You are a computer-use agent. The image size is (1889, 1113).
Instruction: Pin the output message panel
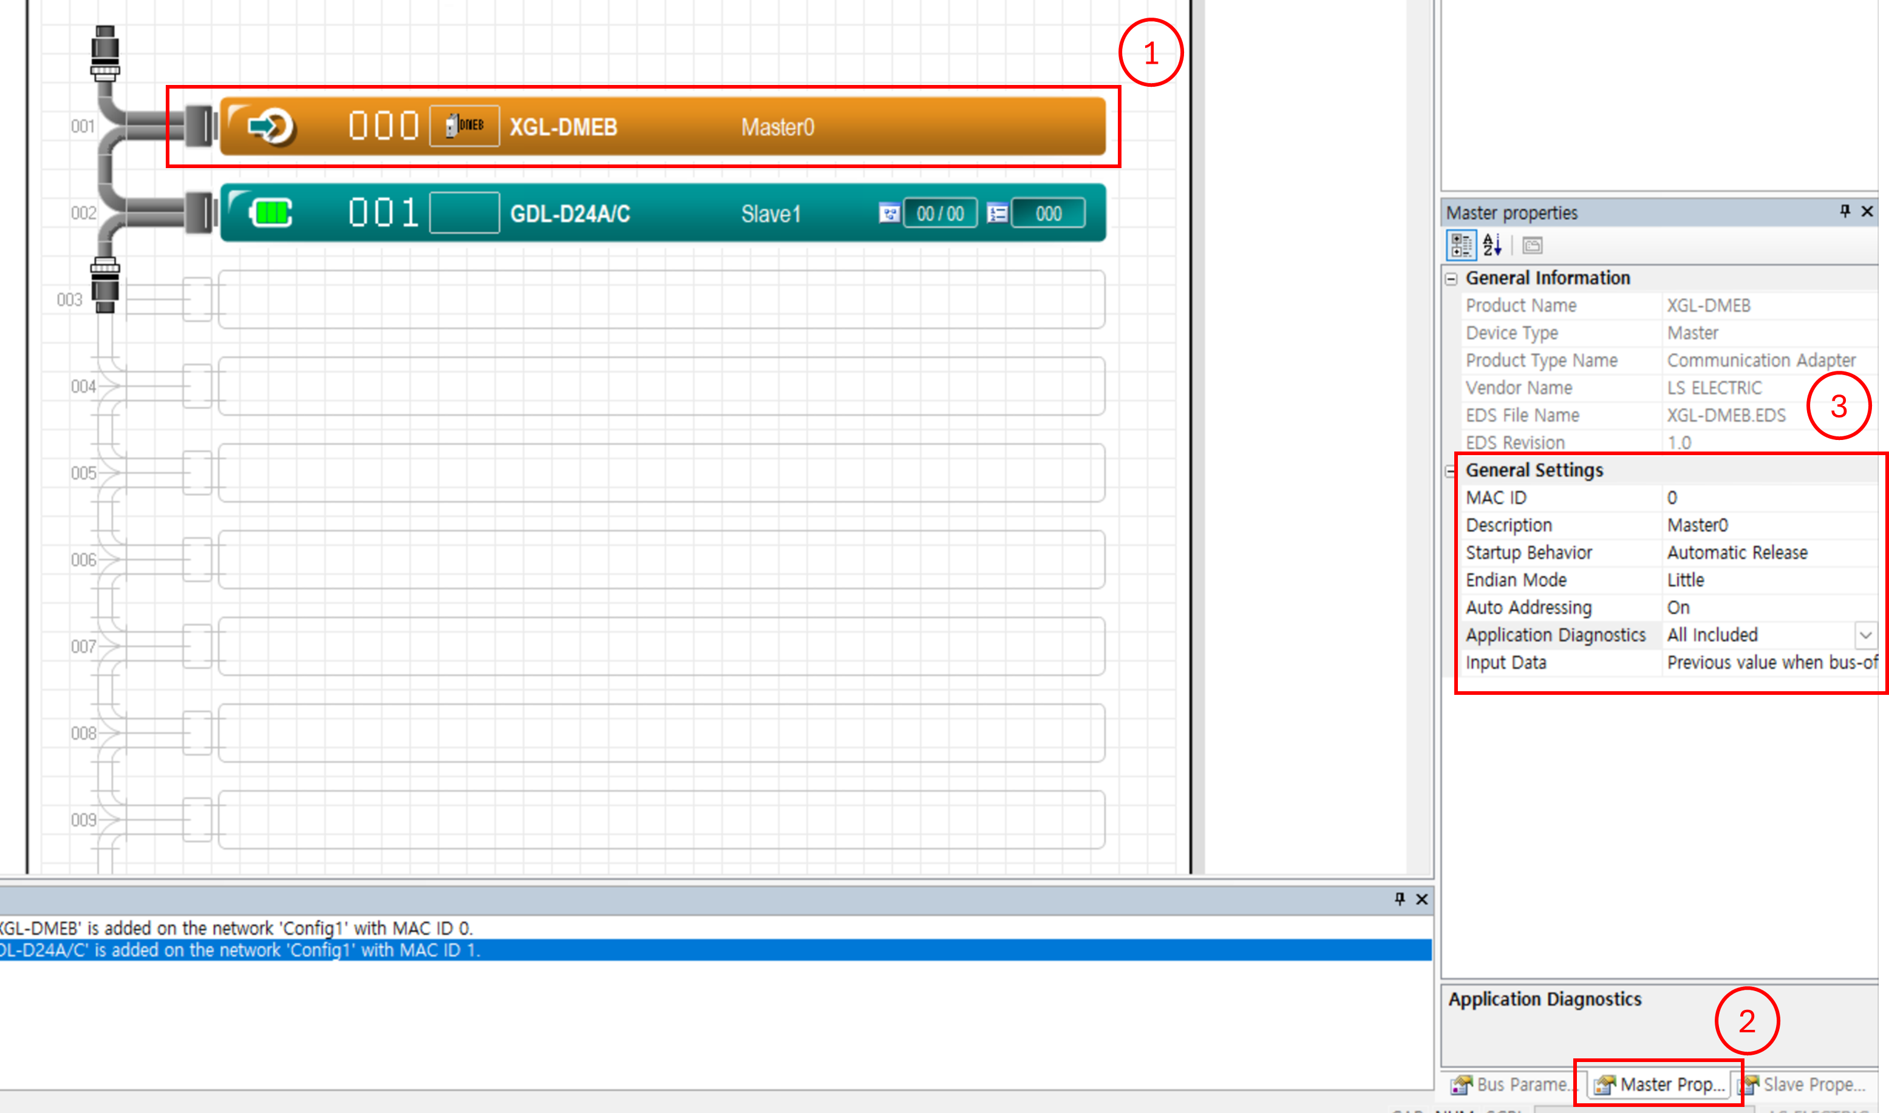[1400, 899]
